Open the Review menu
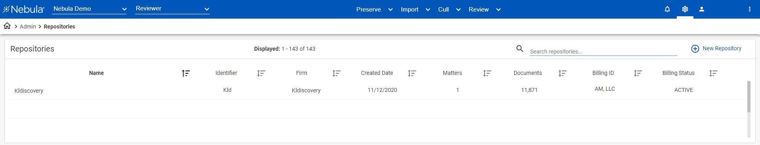Image resolution: width=760 pixels, height=145 pixels. 485,10
